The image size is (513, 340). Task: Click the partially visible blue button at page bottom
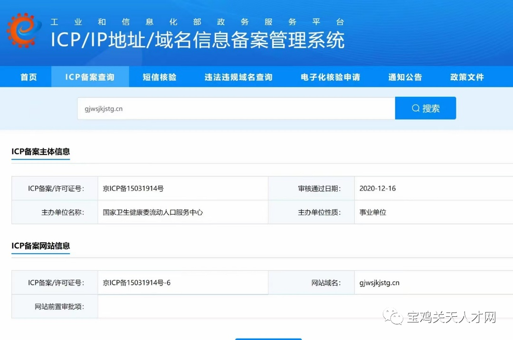pos(268,338)
